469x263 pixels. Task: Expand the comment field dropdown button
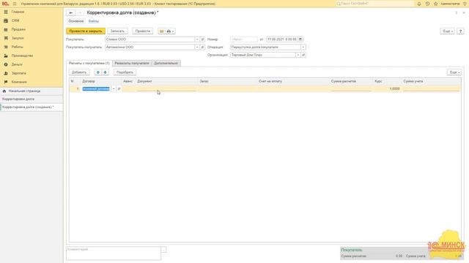(x=163, y=250)
